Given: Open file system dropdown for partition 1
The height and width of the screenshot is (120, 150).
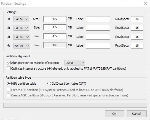Looking at the screenshot, I should pos(21,19).
